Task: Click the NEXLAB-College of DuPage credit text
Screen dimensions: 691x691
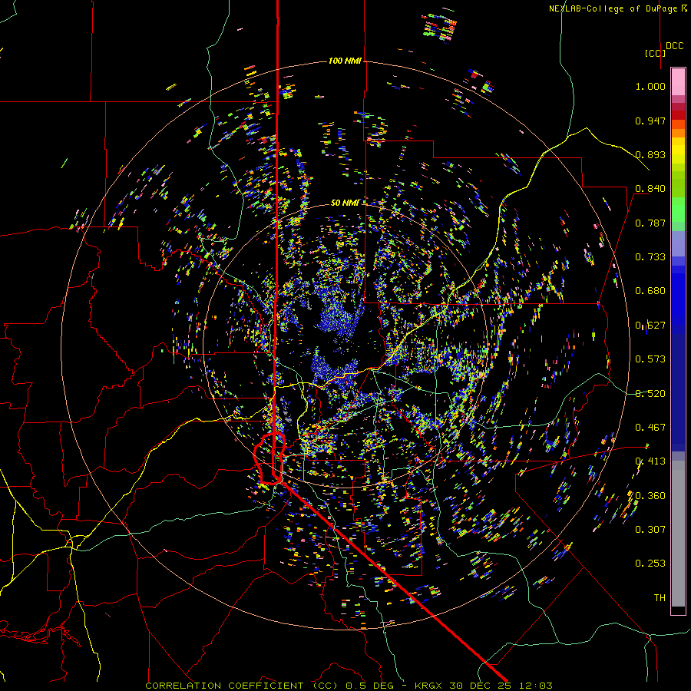Action: pyautogui.click(x=617, y=8)
